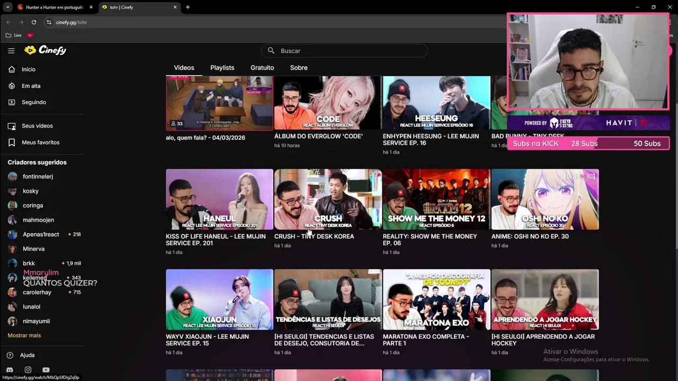This screenshot has width=678, height=381.
Task: Click the browser back arrow
Action: click(8, 22)
